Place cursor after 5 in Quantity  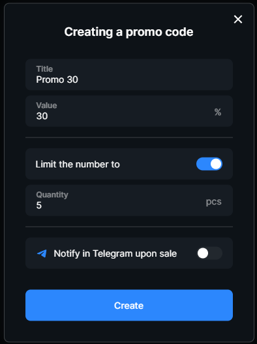coord(42,205)
